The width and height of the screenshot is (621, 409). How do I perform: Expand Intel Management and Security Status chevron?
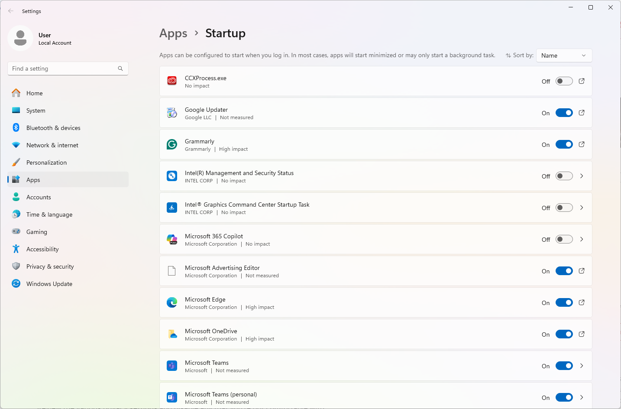click(582, 176)
